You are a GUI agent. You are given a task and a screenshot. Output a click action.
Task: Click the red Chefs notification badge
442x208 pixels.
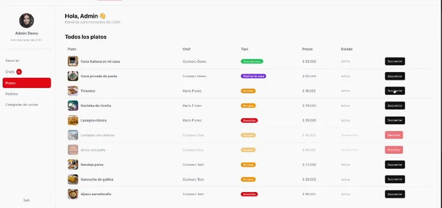pyautogui.click(x=19, y=72)
